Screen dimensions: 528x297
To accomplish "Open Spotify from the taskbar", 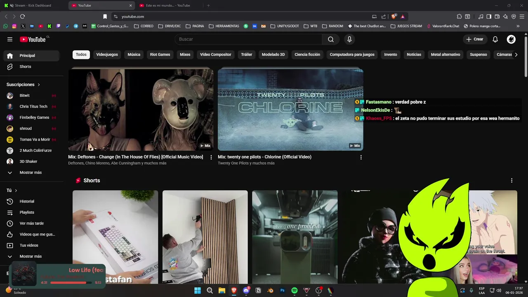I will point(295,290).
